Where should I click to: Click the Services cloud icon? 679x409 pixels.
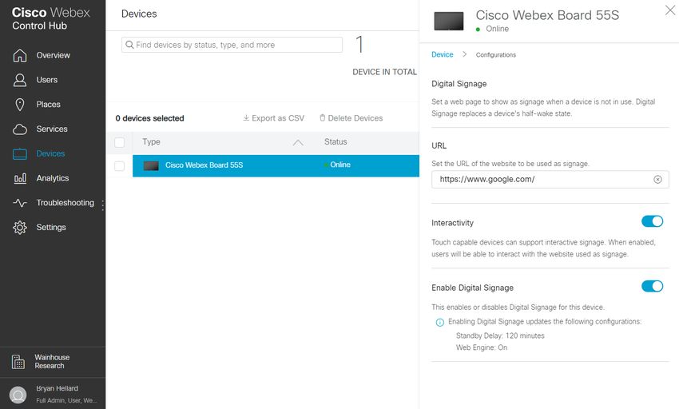20,129
